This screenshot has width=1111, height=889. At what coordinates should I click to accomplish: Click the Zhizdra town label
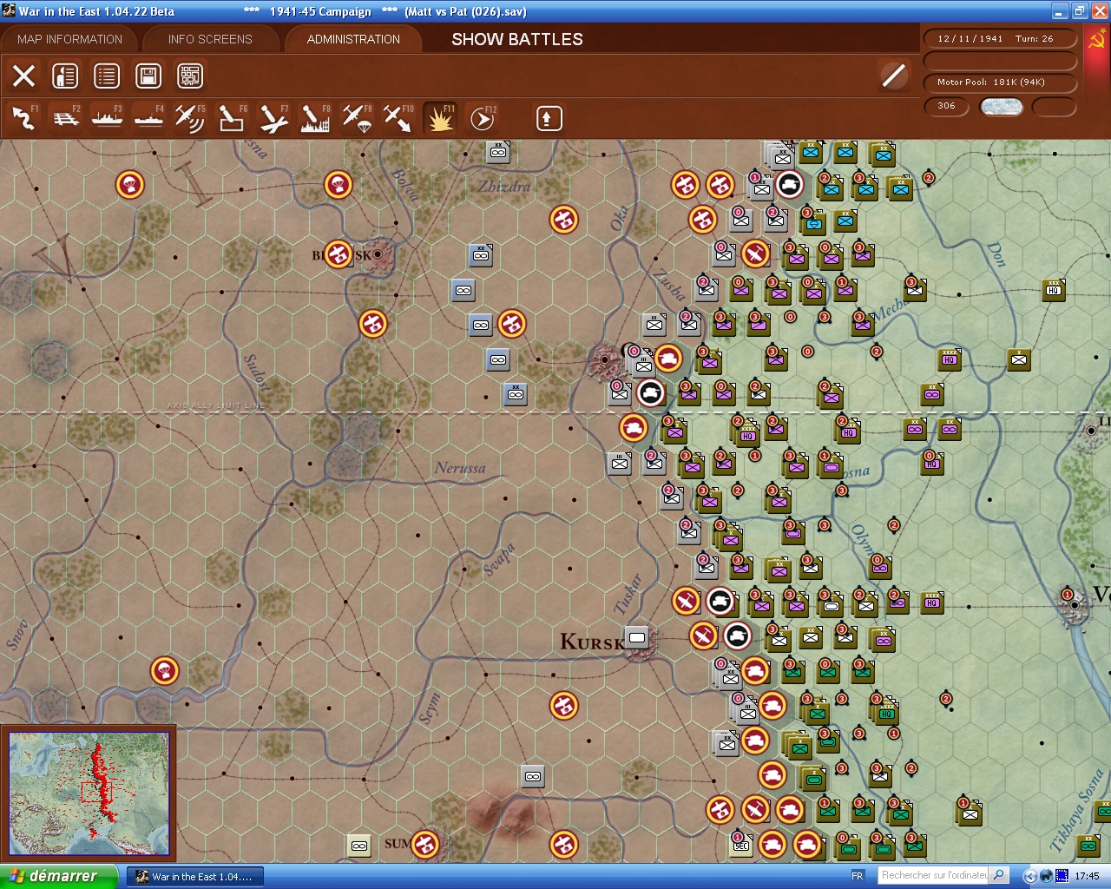[504, 186]
